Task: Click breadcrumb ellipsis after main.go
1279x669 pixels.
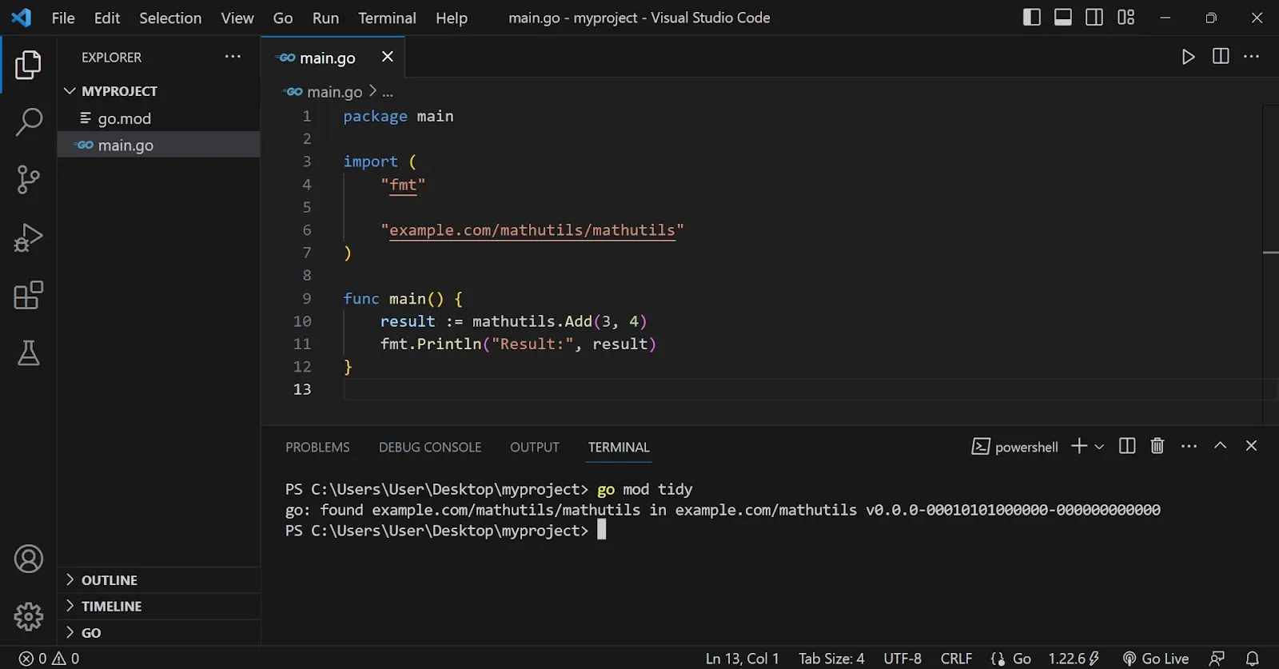Action: (388, 93)
